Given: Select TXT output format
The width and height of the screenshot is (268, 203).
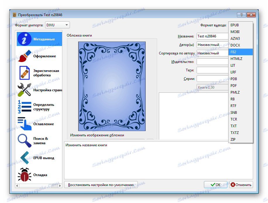Looking at the screenshot, I should [240, 126].
